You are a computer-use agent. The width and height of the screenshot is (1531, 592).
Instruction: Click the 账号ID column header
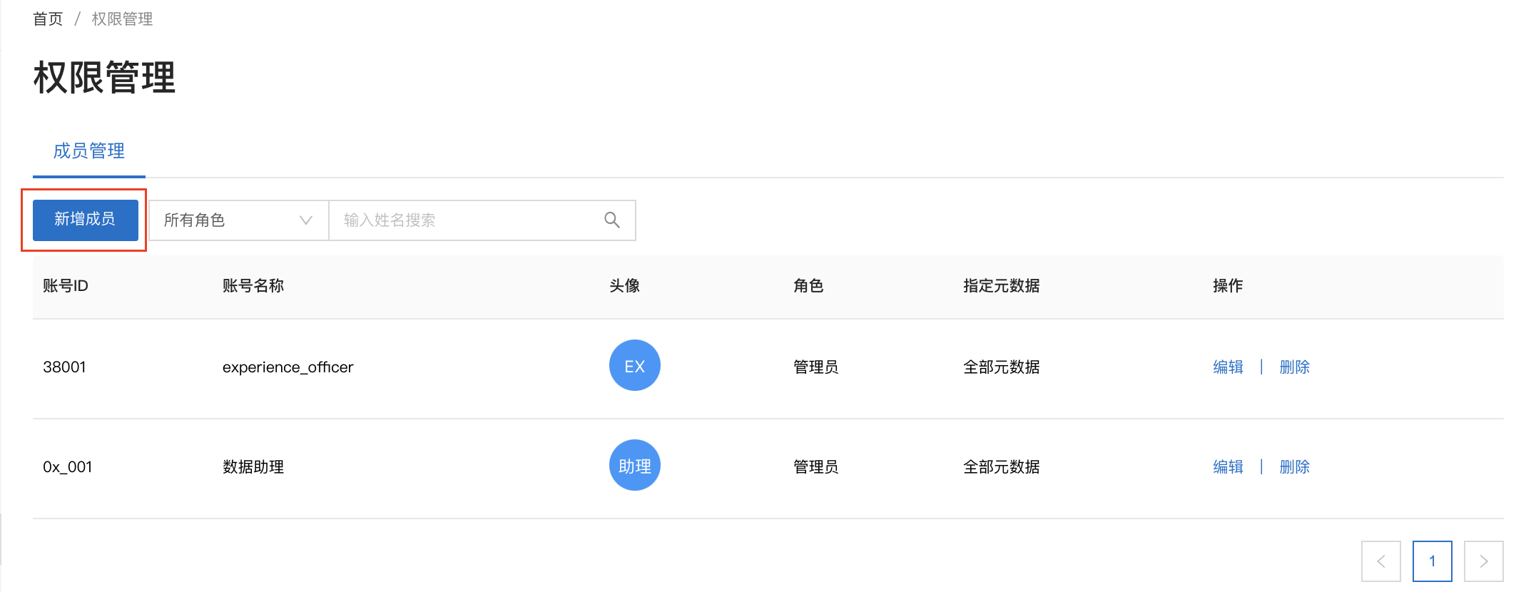[x=66, y=286]
